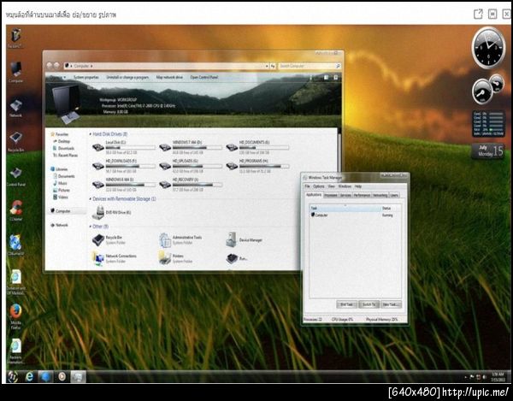This screenshot has height=401, width=513.
Task: Select Pictures under Libraries
Action: [x=62, y=190]
